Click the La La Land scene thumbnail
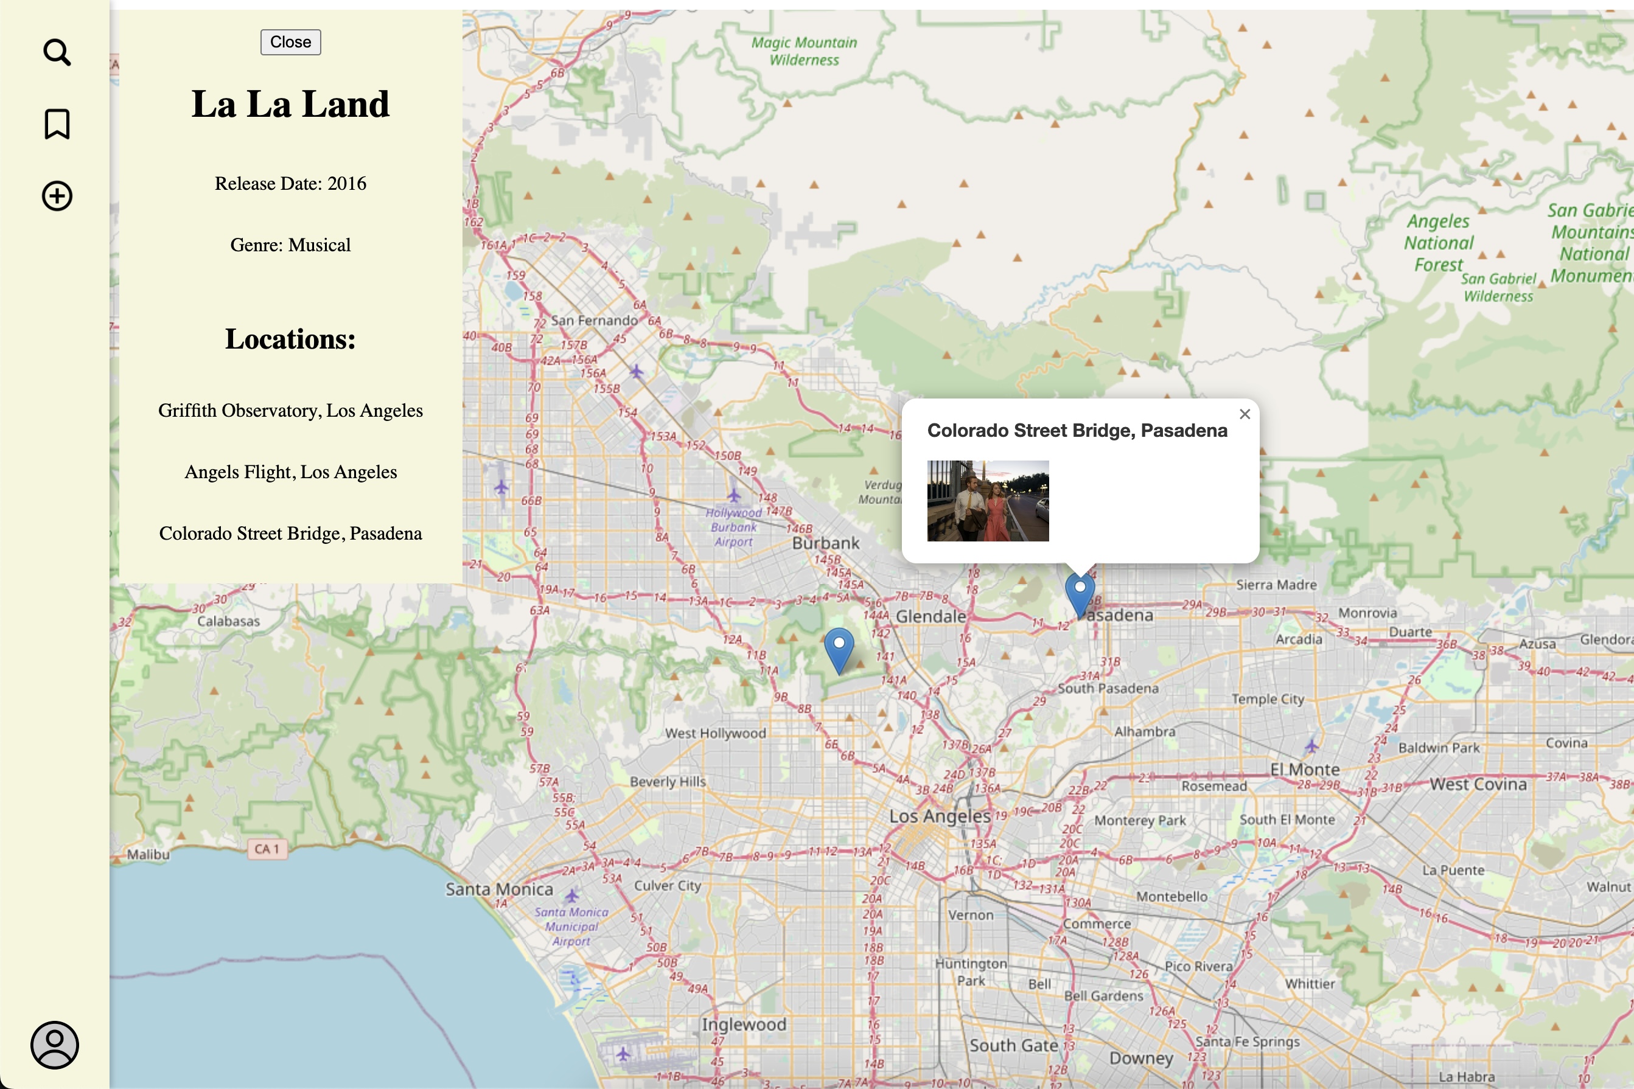Viewport: 1634px width, 1089px height. [x=987, y=501]
